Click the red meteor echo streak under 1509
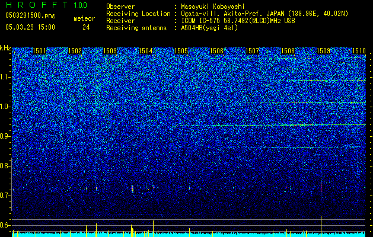Screen dimensions: 373x237 tap(321, 186)
